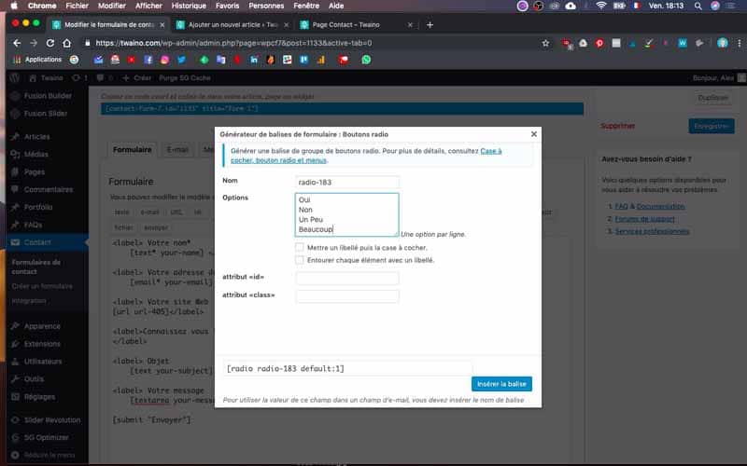The width and height of the screenshot is (747, 466).
Task: Go to Chrome home page icon
Action: click(x=66, y=43)
